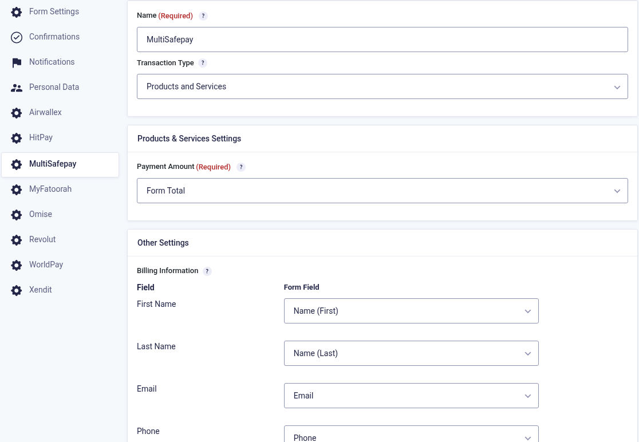Viewport: 639px width, 442px height.
Task: Click the Phone field label
Action: tap(148, 432)
